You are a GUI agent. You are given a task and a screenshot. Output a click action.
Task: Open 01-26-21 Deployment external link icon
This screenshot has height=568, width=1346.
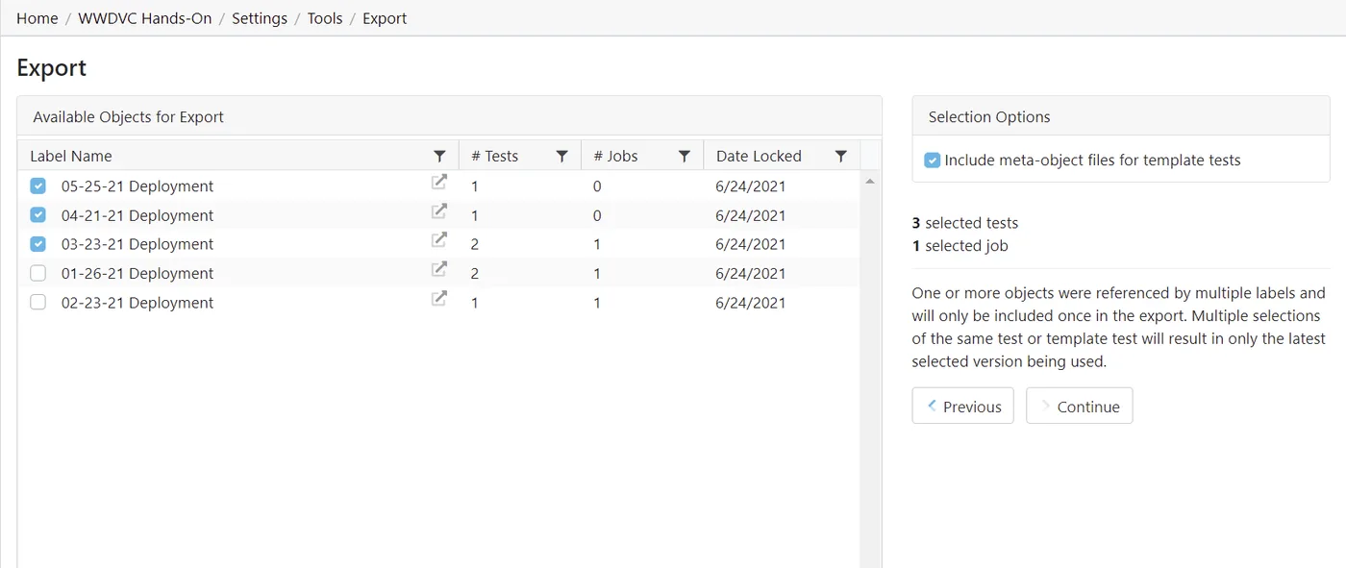click(x=439, y=269)
